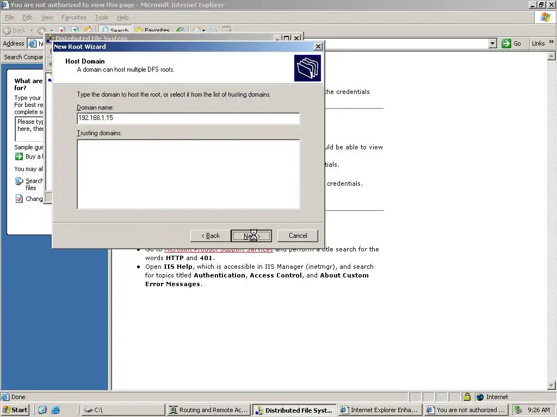
Task: Click the IE Home icon
Action: 88,30
